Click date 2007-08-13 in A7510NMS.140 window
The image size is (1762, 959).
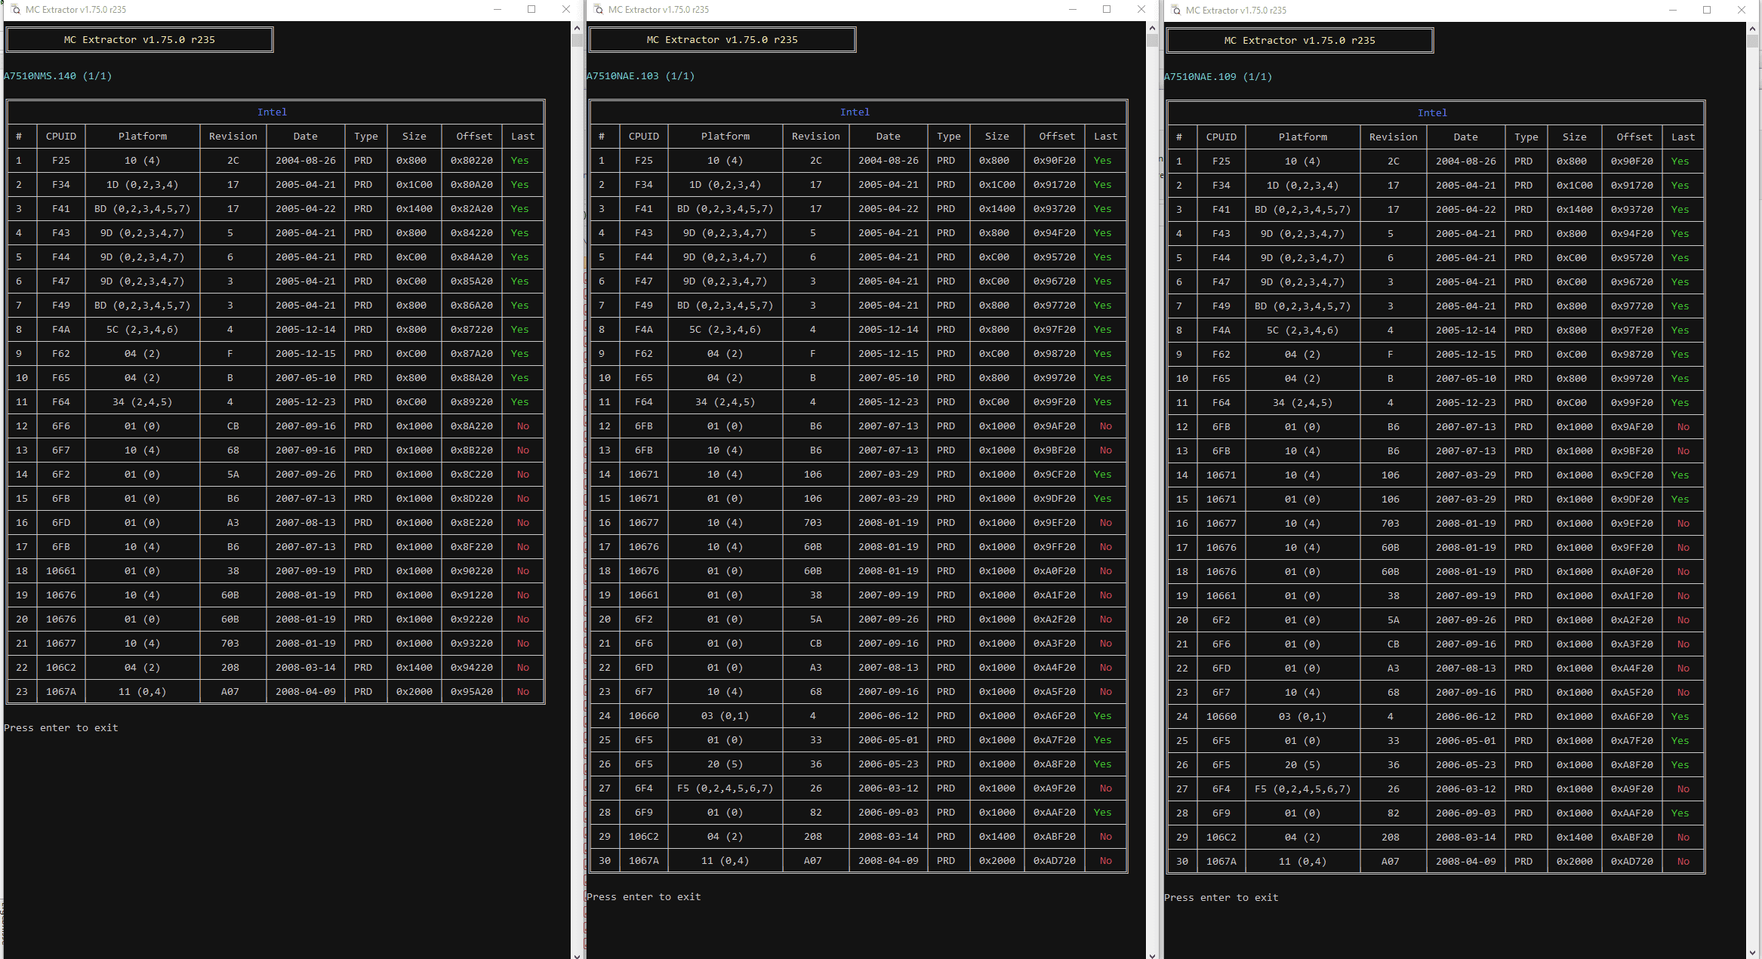coord(306,523)
